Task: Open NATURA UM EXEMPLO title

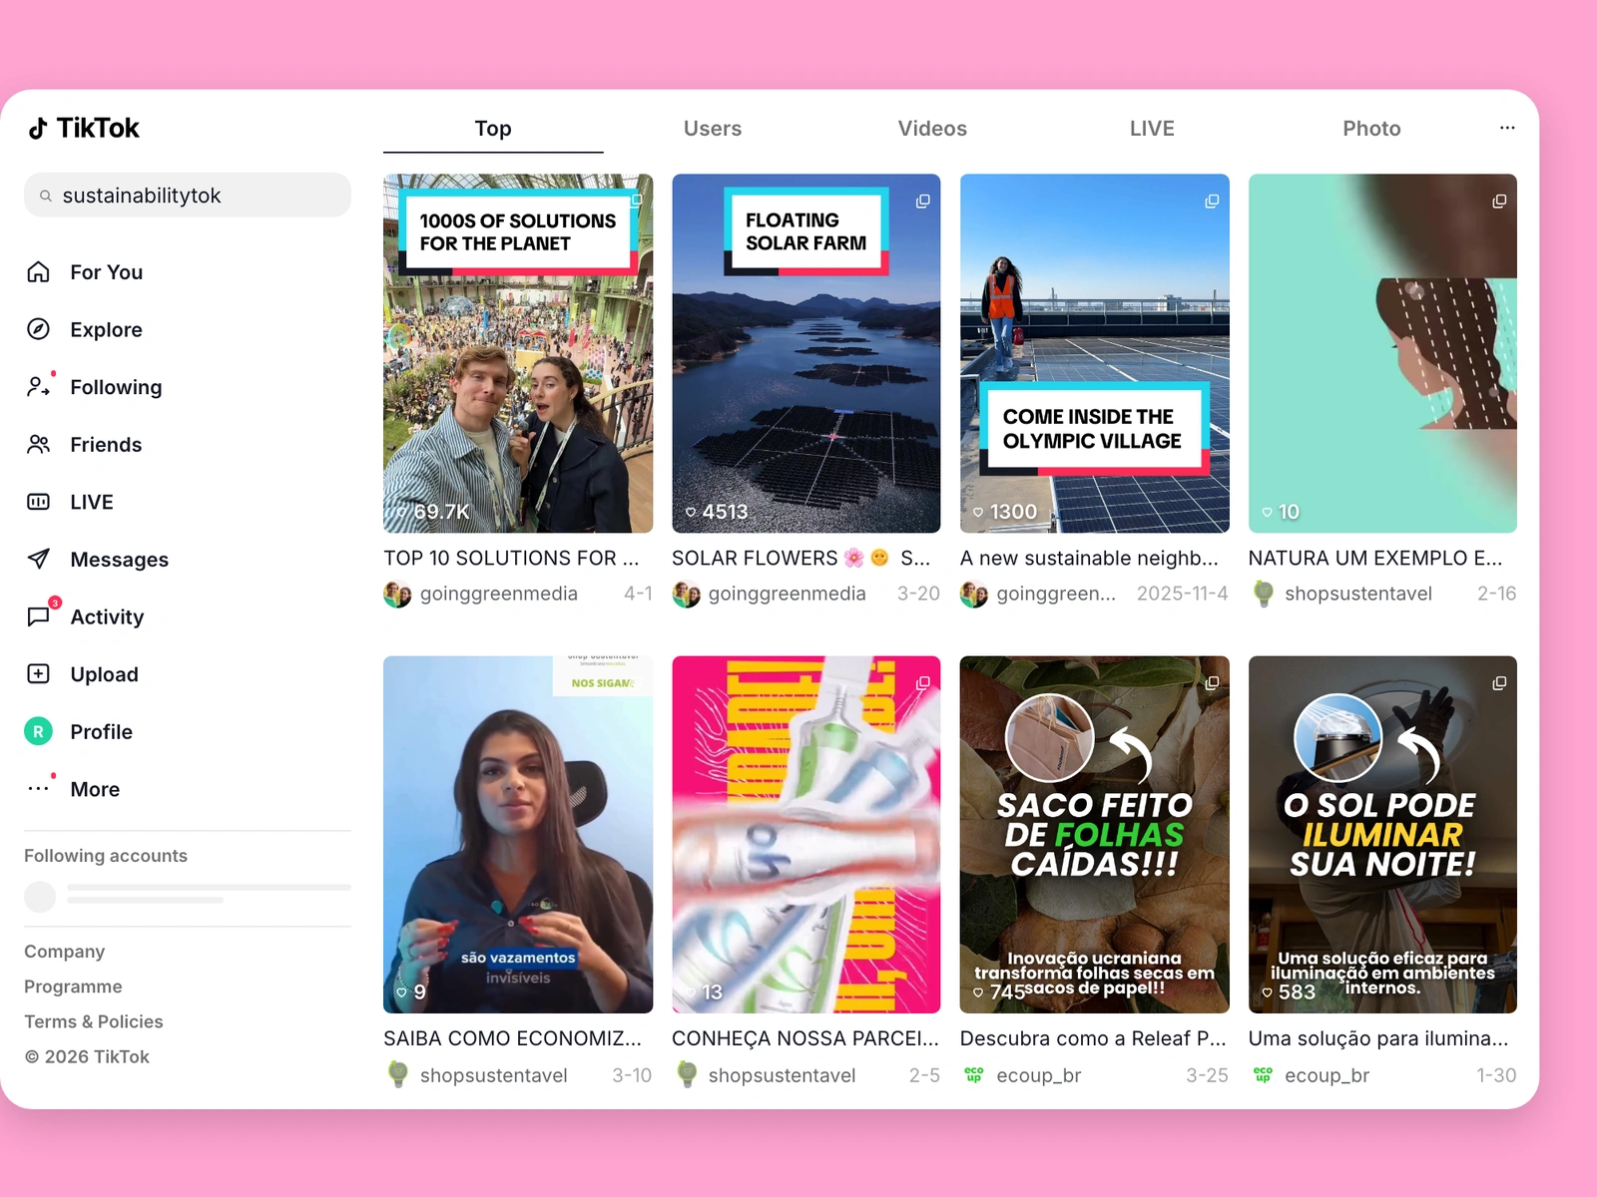Action: (x=1375, y=558)
